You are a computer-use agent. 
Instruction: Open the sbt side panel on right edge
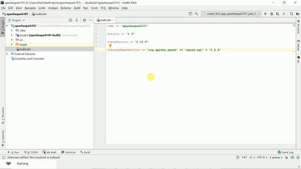point(298,60)
